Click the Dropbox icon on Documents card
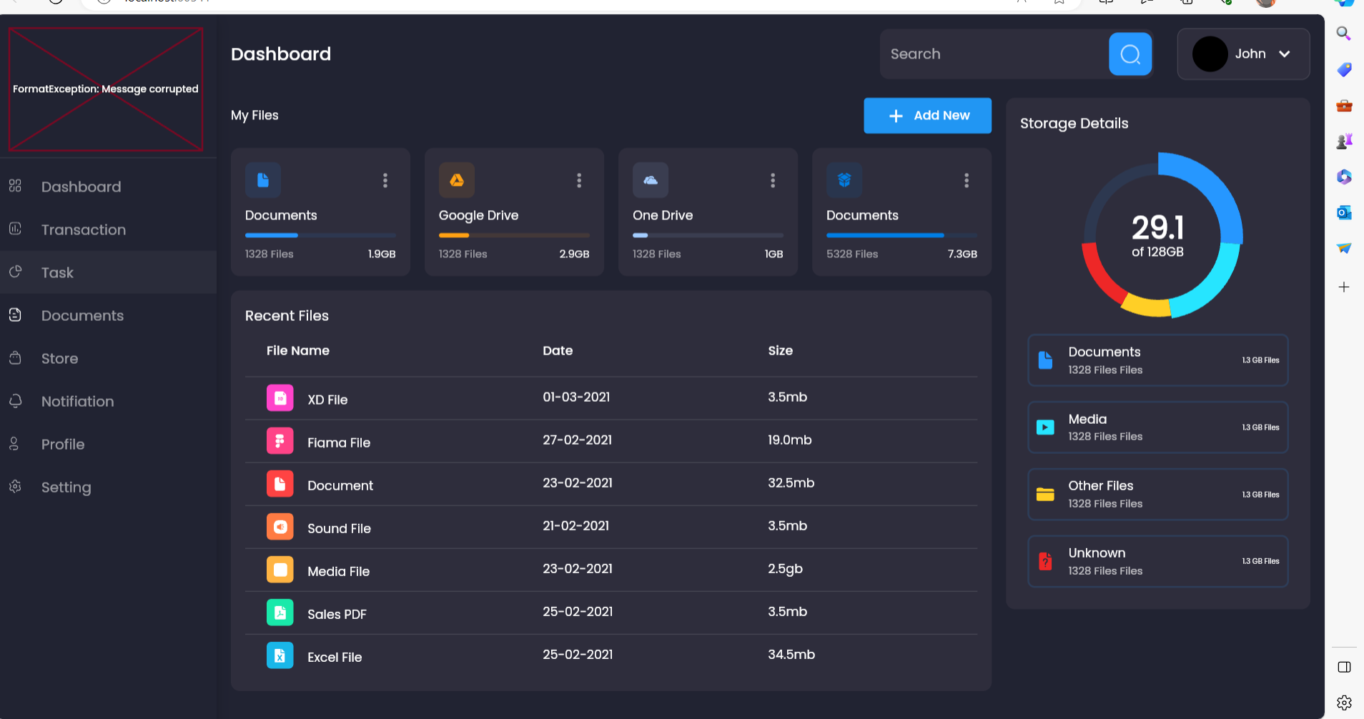This screenshot has width=1364, height=719. pyautogui.click(x=844, y=180)
